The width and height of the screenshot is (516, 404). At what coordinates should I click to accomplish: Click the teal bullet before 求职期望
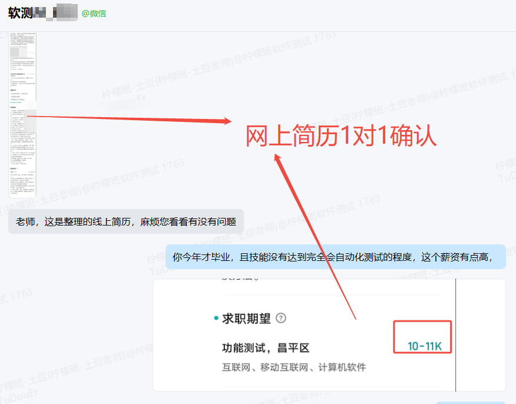pos(216,319)
